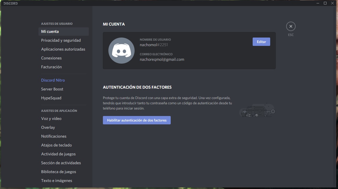Image resolution: width=338 pixels, height=189 pixels.
Task: Select Actividad de juegos option
Action: coord(58,154)
